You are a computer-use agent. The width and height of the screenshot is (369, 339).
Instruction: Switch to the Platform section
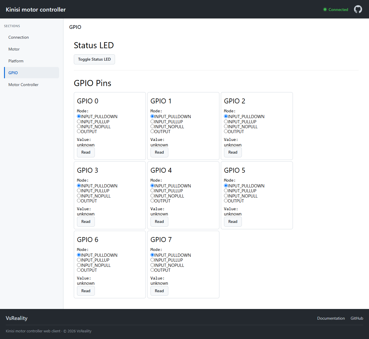tap(31, 61)
